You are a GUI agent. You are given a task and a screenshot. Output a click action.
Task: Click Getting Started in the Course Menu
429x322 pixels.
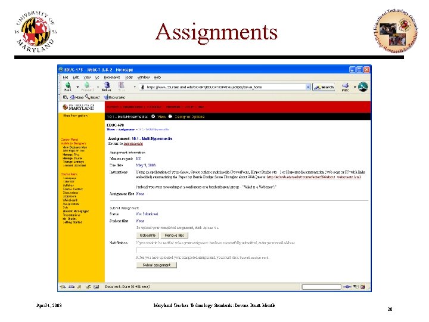[x=73, y=222]
